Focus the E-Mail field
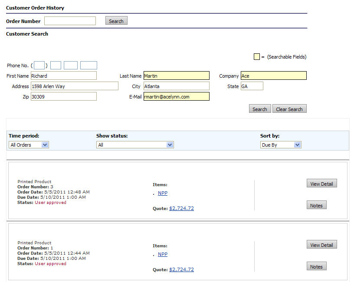This screenshot has width=354, height=282. (x=176, y=97)
